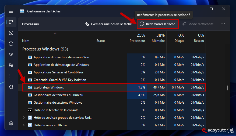Open Task Manager settings gear
The height and width of the screenshot is (136, 236).
pos(11,123)
